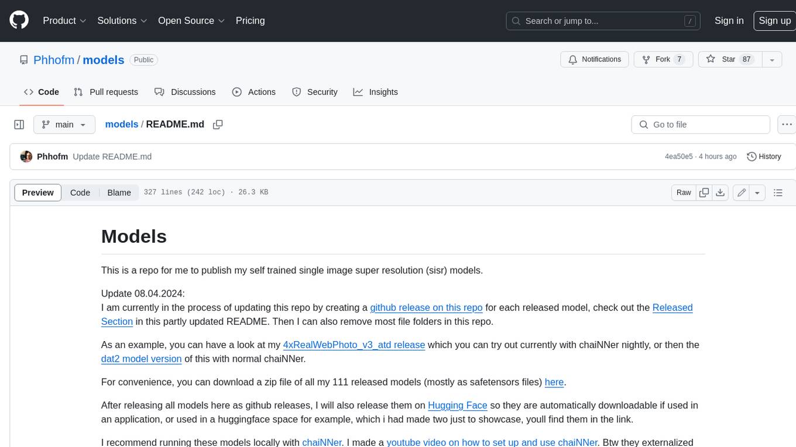Viewport: 796px width, 447px height.
Task: Switch to the Discussions tab
Action: tap(186, 92)
